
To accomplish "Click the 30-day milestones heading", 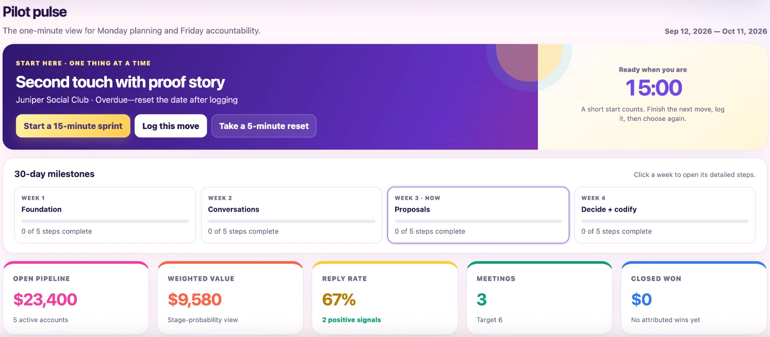I will point(55,174).
